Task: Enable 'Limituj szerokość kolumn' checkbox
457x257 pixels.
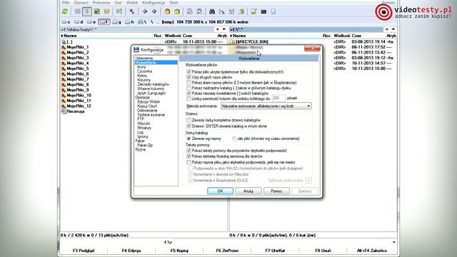Action: click(189, 99)
